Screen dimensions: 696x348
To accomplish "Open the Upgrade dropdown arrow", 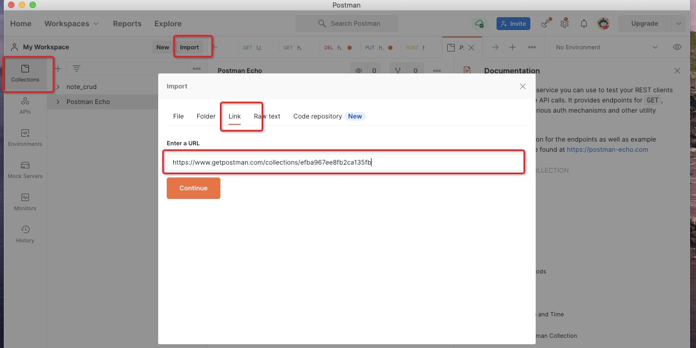I will [678, 24].
